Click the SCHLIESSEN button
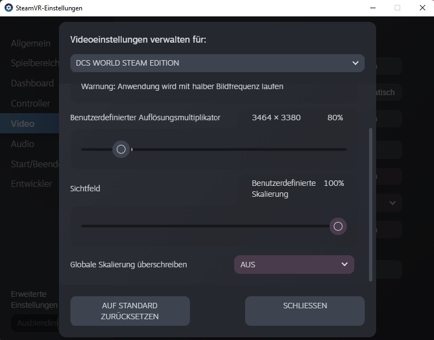Image resolution: width=434 pixels, height=340 pixels. [x=305, y=311]
